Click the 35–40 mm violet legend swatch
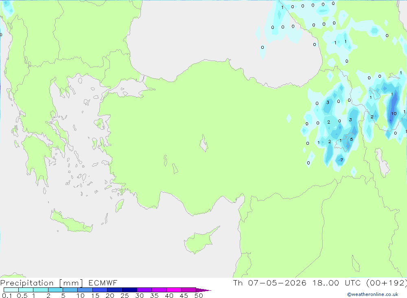The height and width of the screenshot is (298, 407). [x=159, y=290]
